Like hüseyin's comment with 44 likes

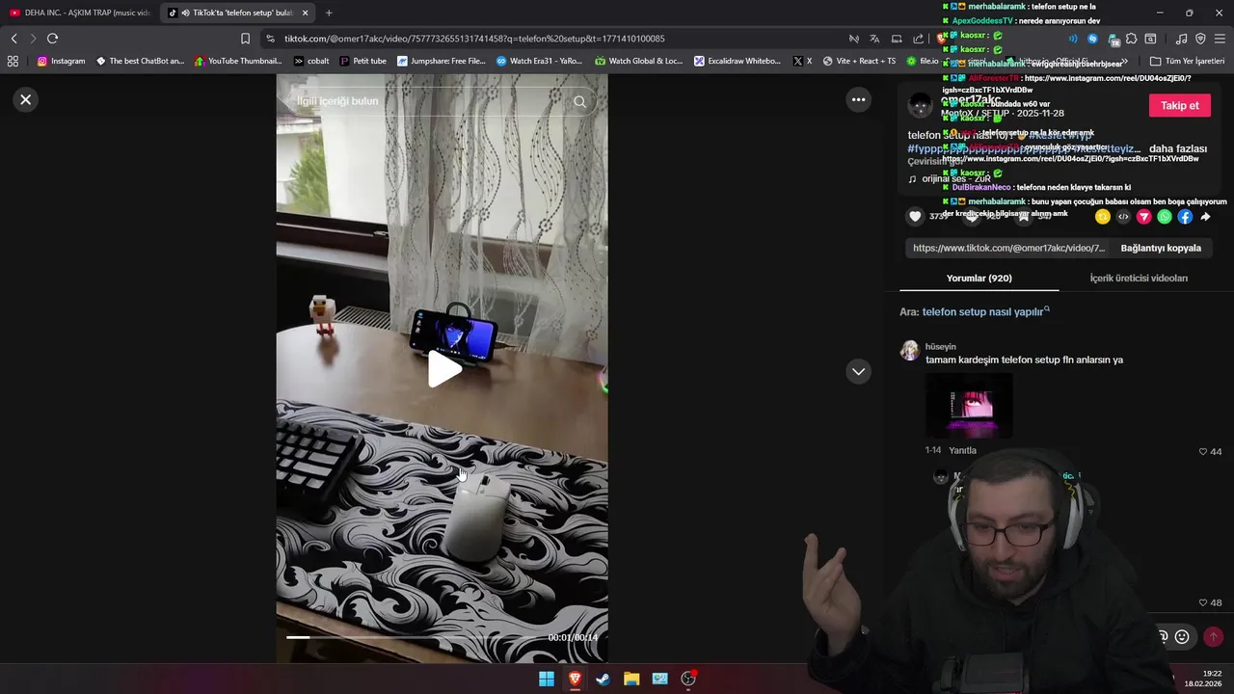1203,451
